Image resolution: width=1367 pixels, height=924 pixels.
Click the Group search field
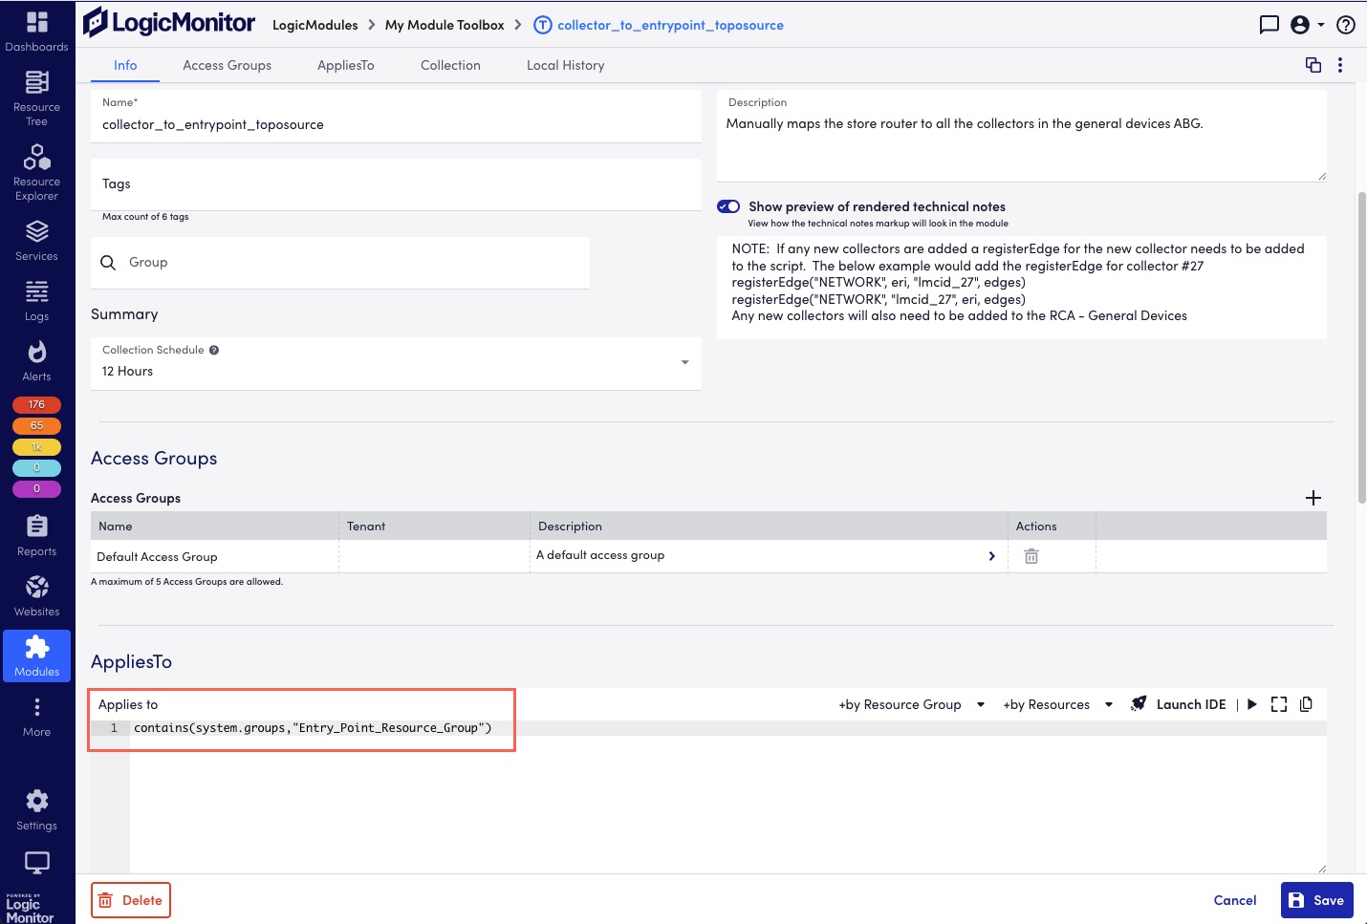pos(340,263)
